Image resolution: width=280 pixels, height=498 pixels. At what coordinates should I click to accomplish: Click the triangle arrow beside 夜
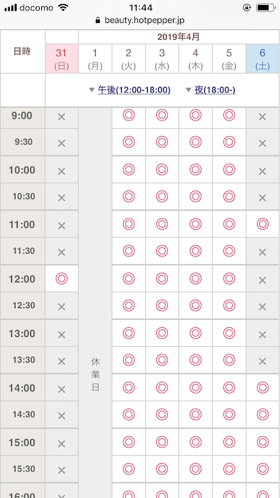click(188, 90)
